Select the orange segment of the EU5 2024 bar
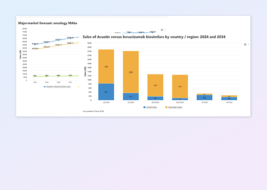 coord(155,85)
